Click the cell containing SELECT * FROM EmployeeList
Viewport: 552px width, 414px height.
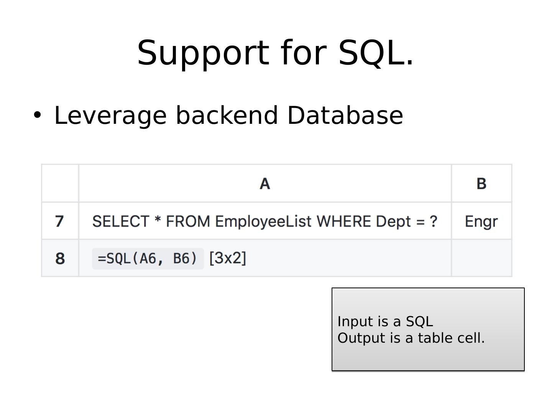264,222
